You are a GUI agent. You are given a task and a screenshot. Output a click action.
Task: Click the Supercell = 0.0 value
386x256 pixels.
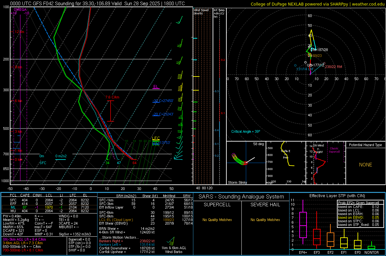79,239
